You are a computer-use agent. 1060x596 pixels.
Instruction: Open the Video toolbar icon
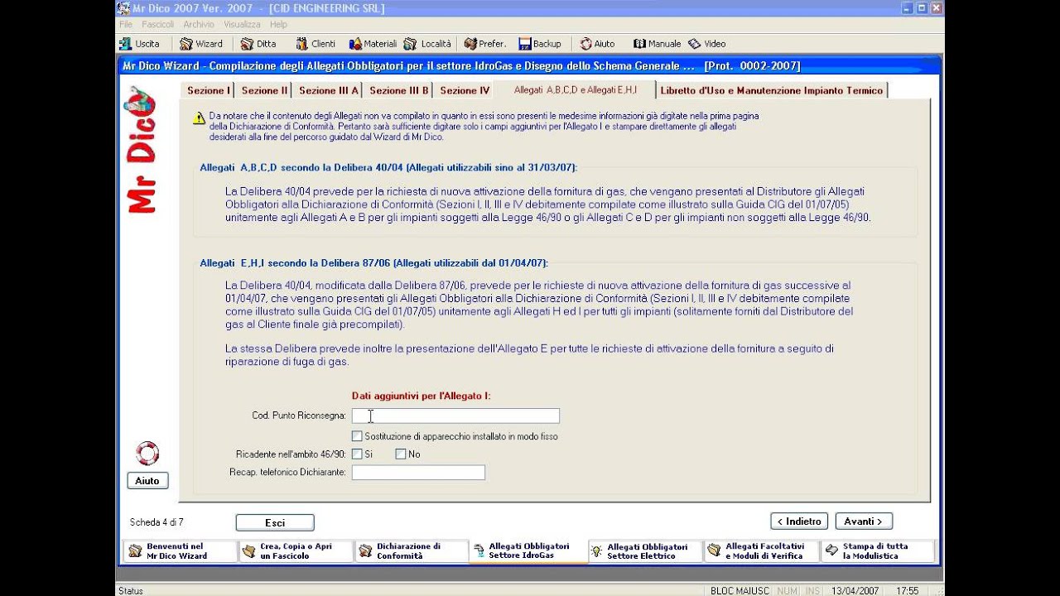694,44
